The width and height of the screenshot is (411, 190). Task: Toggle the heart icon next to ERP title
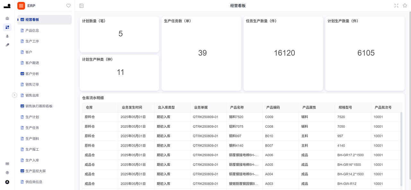(68, 5)
